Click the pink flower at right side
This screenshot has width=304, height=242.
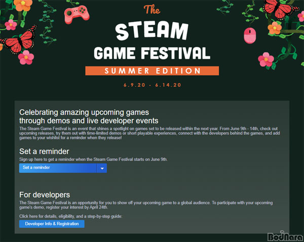[266, 60]
